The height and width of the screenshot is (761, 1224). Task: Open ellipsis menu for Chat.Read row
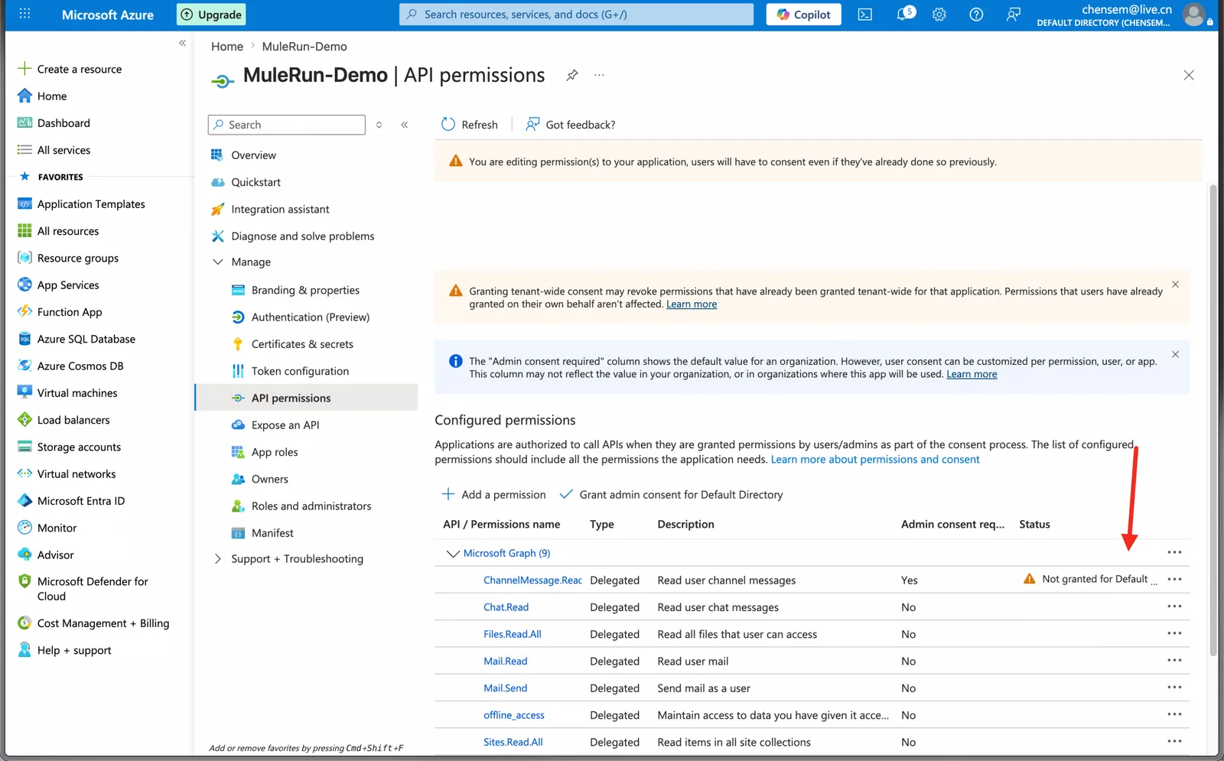click(1174, 607)
